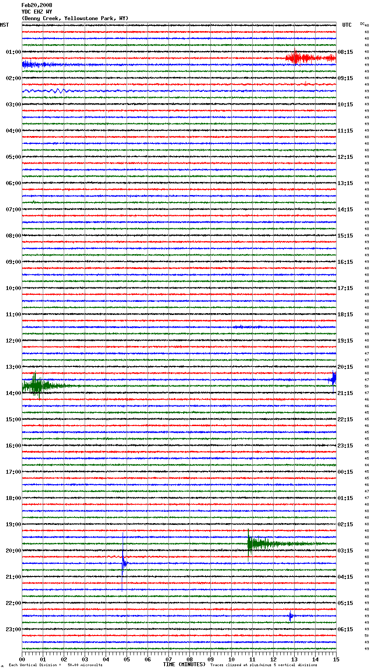Click the small blue spike on the 22:30 trace
The height and width of the screenshot is (671, 371).
pyautogui.click(x=291, y=616)
